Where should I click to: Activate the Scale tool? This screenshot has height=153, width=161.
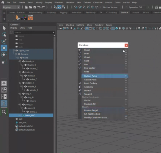4,62
